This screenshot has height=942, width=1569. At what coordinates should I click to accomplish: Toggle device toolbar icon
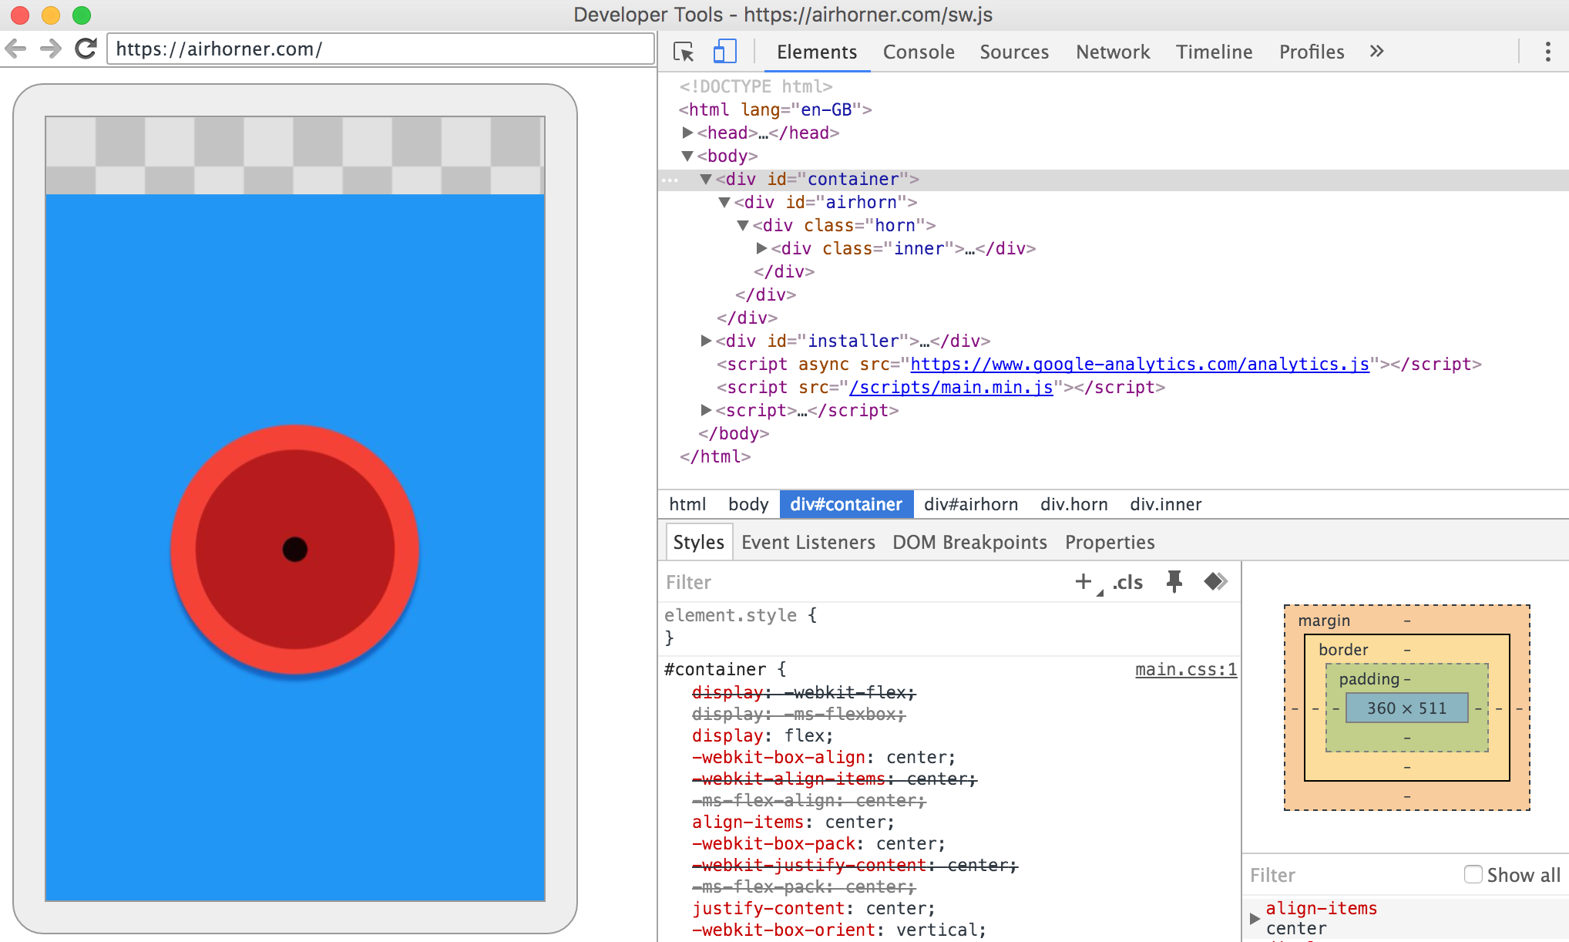(724, 52)
